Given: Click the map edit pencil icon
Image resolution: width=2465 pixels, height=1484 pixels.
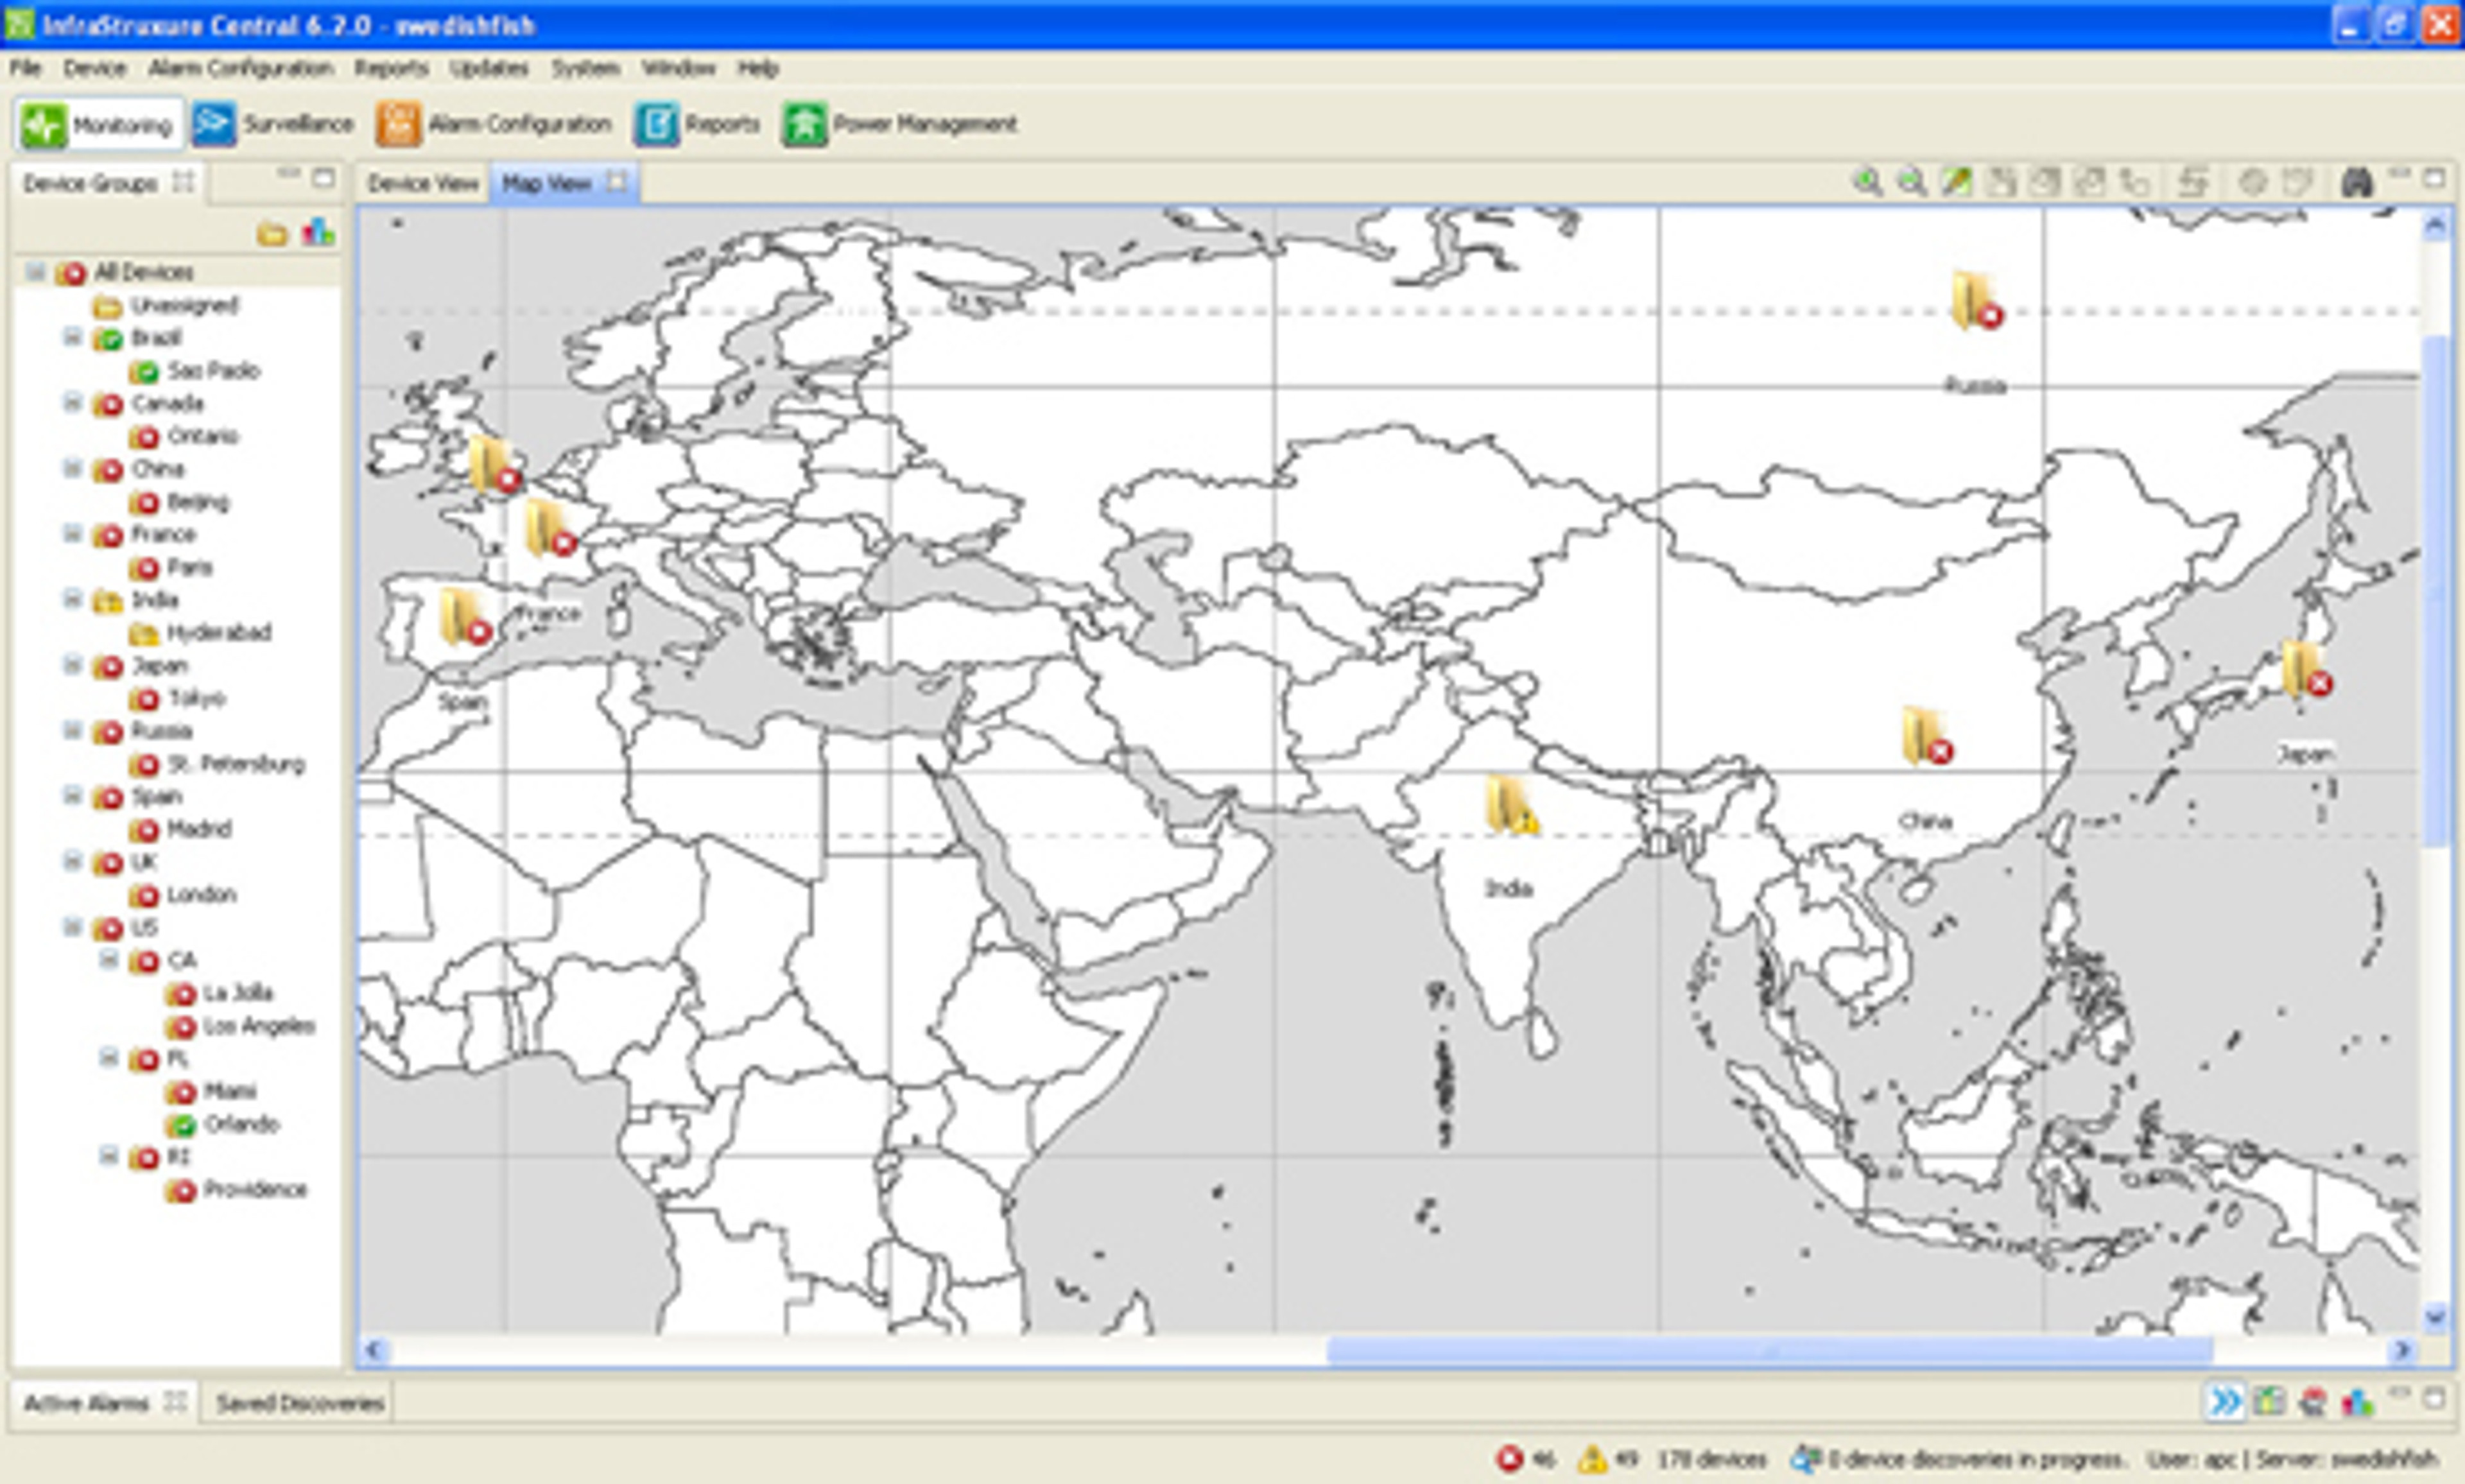Looking at the screenshot, I should click(x=1956, y=182).
